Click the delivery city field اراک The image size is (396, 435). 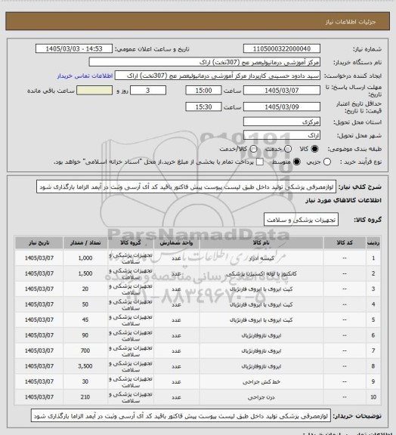coord(282,135)
